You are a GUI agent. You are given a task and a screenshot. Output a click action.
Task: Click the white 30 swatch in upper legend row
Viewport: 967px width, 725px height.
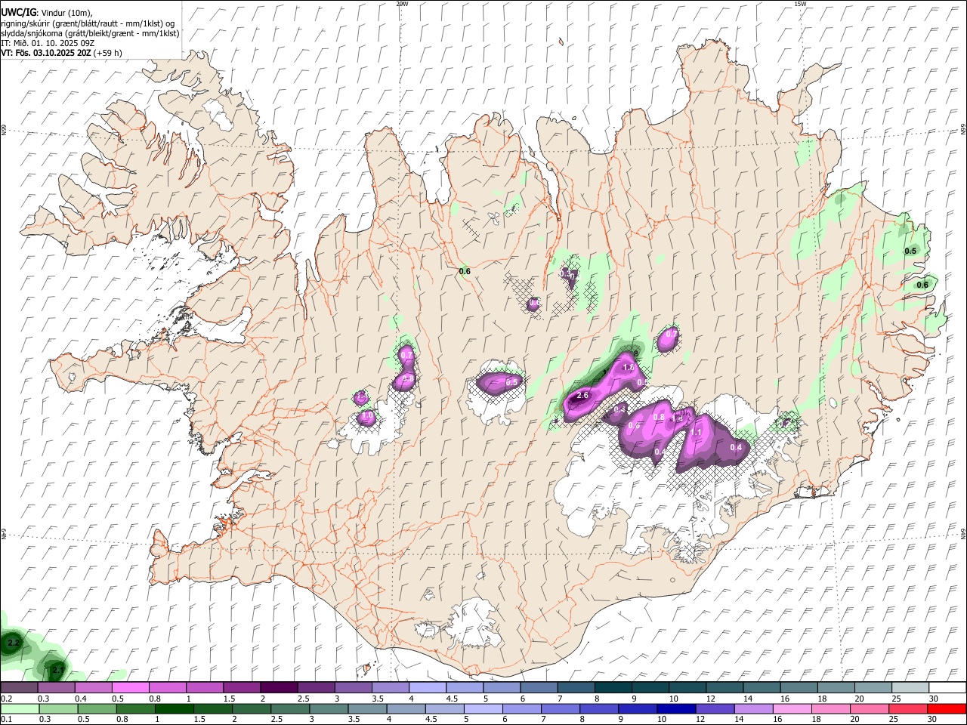click(x=947, y=687)
